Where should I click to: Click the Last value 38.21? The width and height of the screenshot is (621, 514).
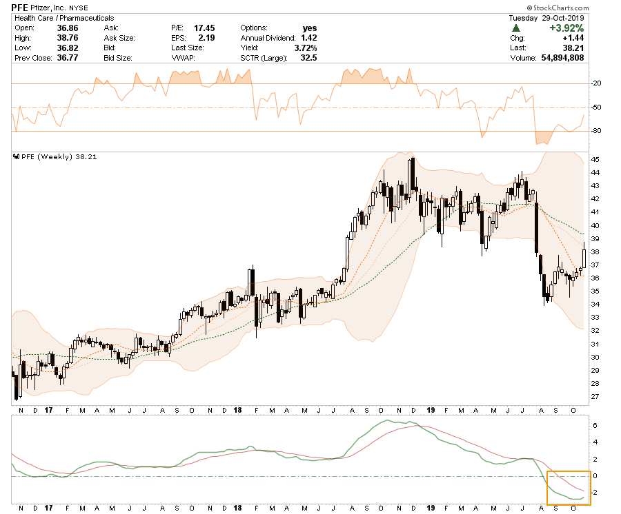click(x=573, y=48)
